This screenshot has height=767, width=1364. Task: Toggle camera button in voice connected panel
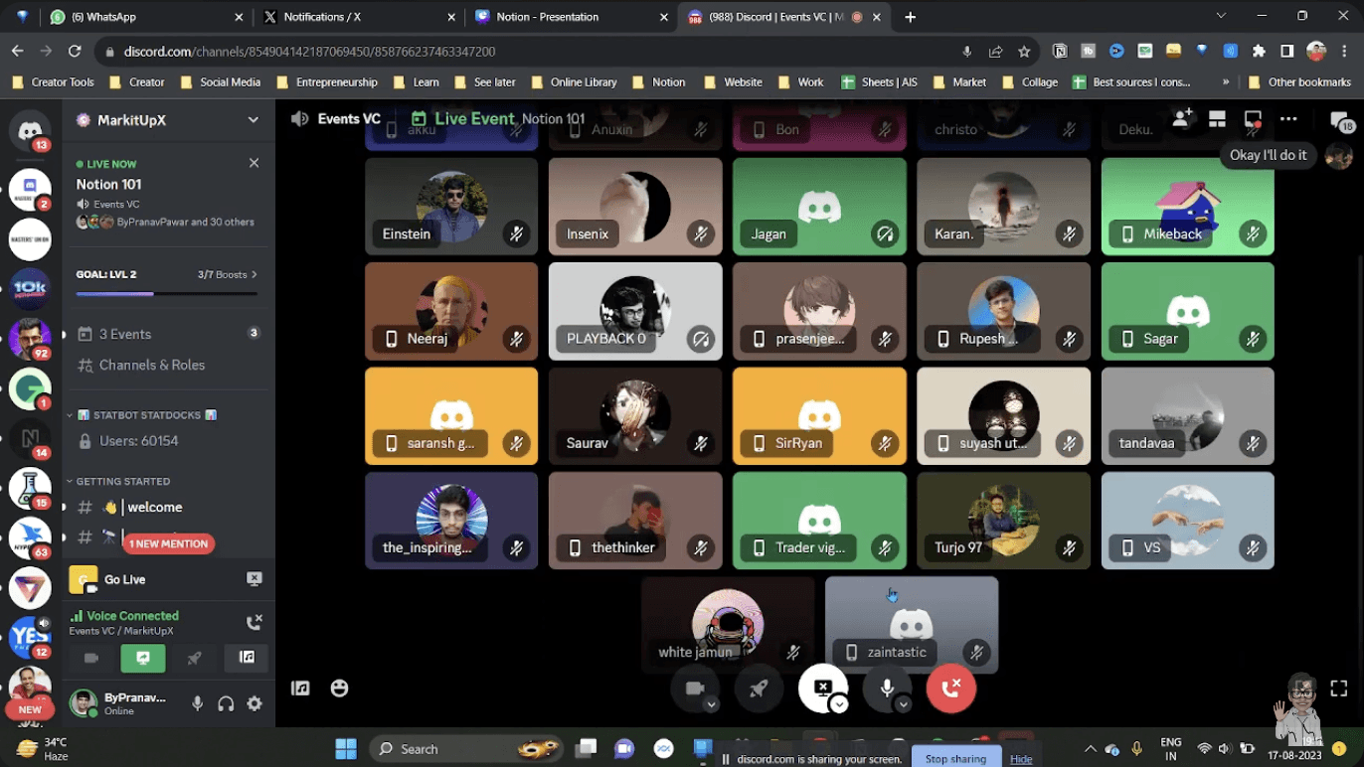(91, 658)
